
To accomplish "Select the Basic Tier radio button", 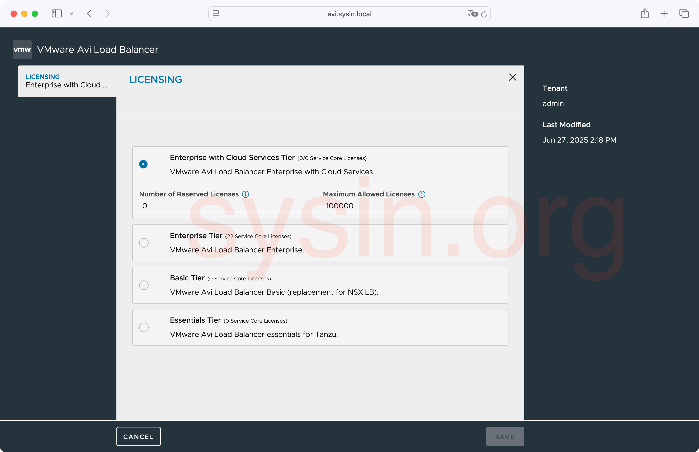I will 144,285.
